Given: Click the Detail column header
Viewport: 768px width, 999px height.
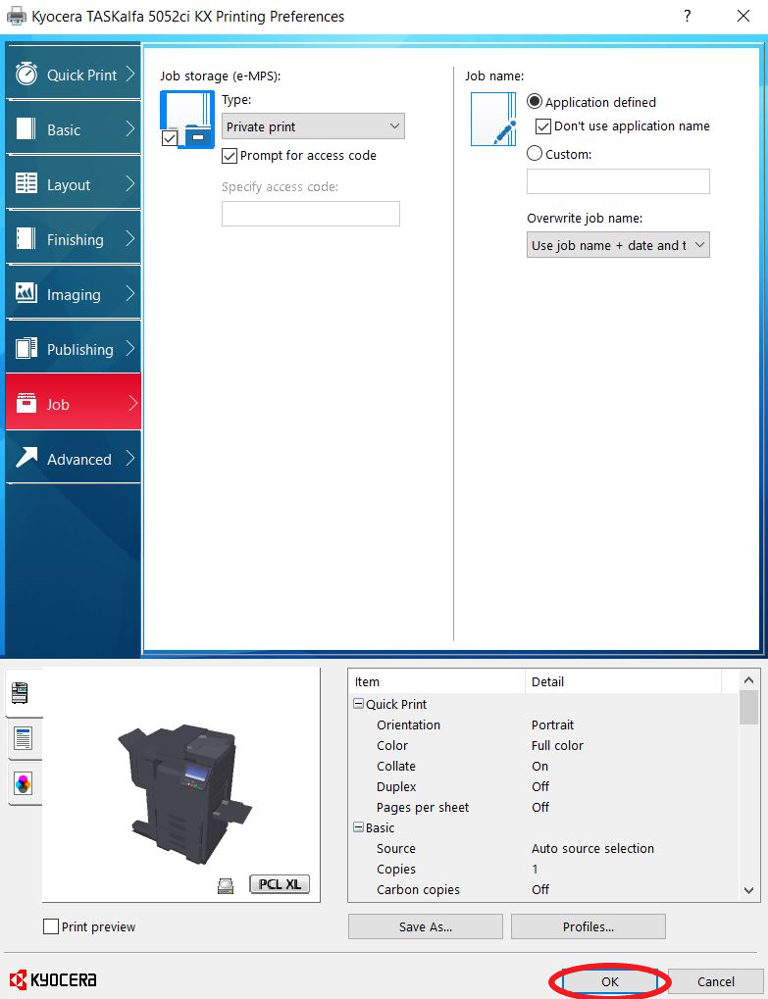Looking at the screenshot, I should (x=623, y=681).
